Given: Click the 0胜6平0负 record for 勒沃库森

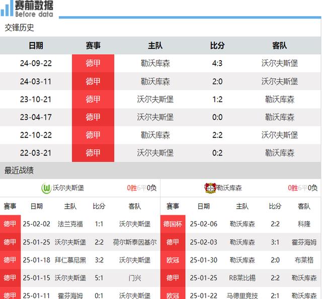Looking at the screenshot, I should pos(303,188).
